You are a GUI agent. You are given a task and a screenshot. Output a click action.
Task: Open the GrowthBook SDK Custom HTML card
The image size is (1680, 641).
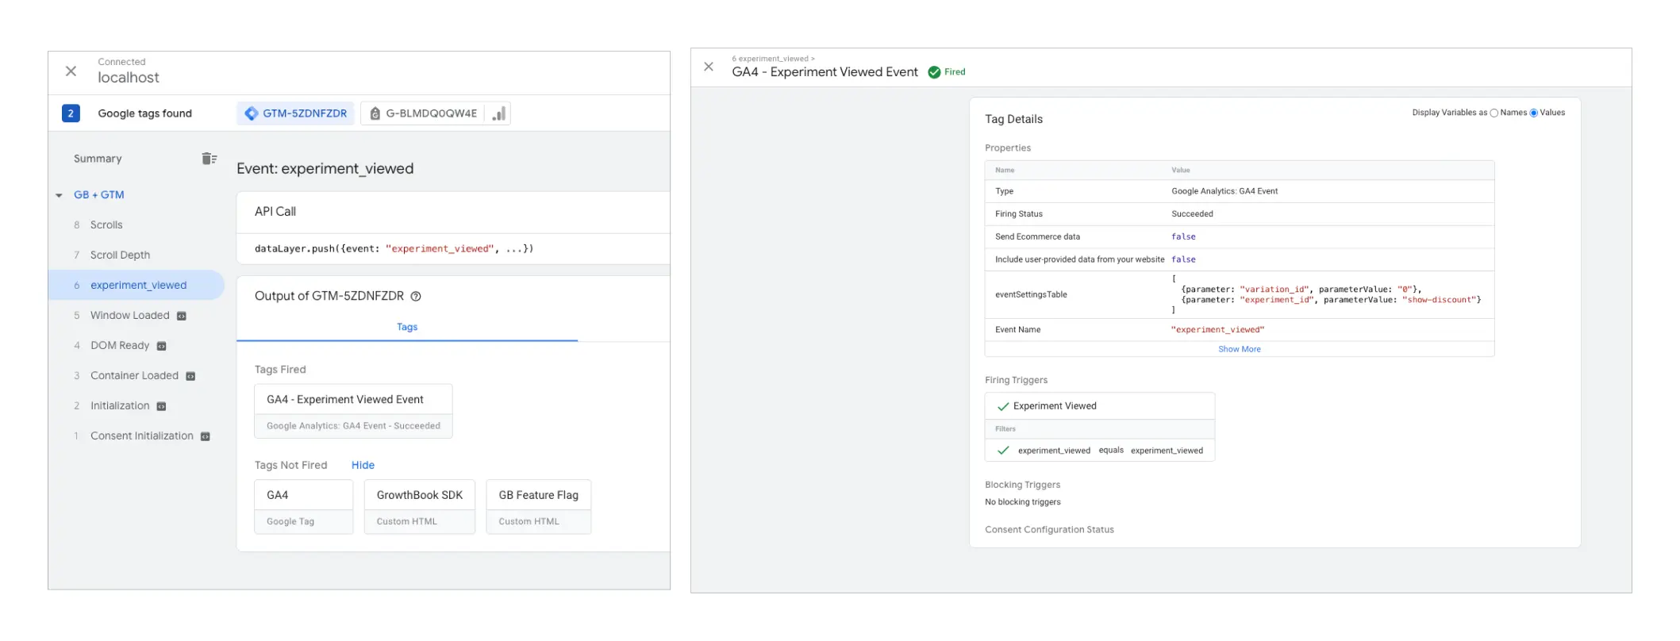point(420,507)
